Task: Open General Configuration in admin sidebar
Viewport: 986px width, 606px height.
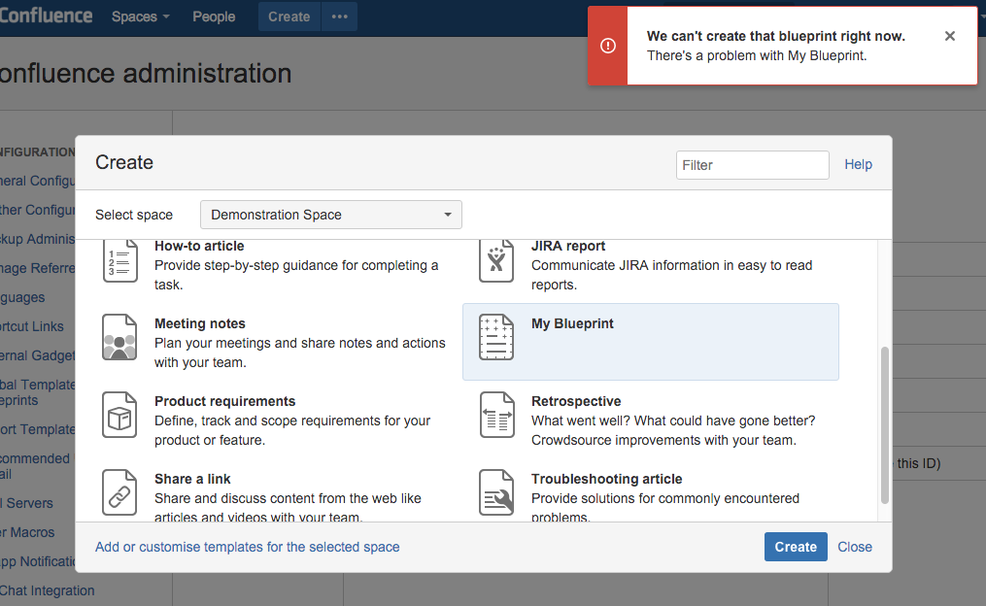Action: coord(38,181)
